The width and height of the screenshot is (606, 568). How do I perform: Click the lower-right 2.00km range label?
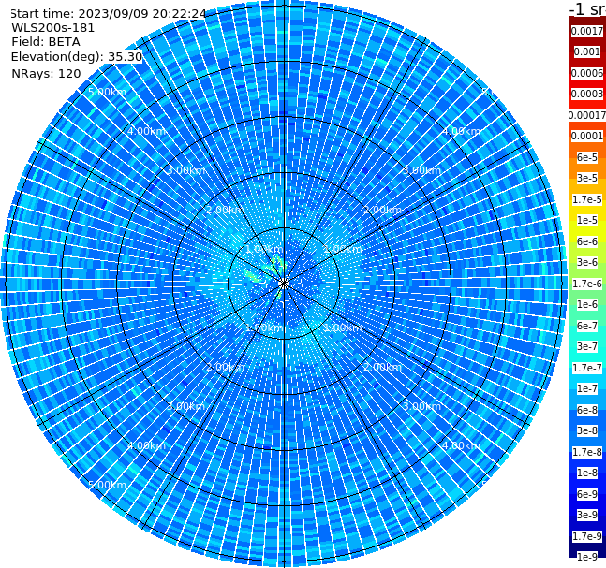point(382,367)
